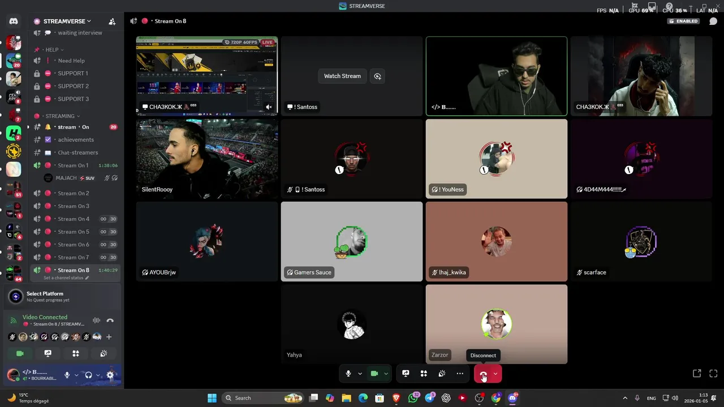Open the achievements channel
This screenshot has width=724, height=407.
(76, 140)
